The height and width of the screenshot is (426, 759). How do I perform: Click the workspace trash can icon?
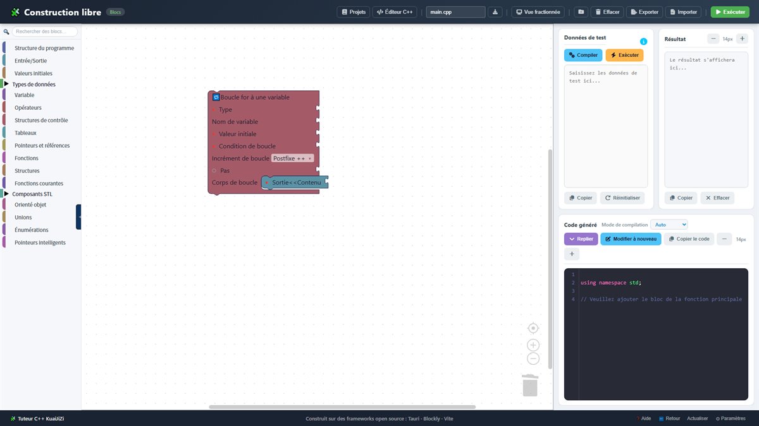click(530, 385)
